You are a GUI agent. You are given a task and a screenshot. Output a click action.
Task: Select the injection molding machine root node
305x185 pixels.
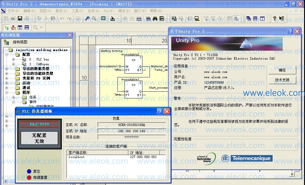tap(42, 50)
